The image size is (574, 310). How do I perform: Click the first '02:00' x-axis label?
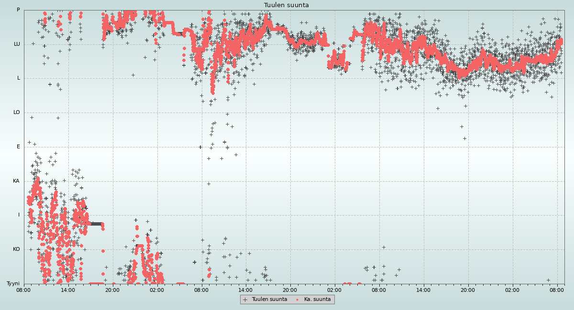click(157, 289)
